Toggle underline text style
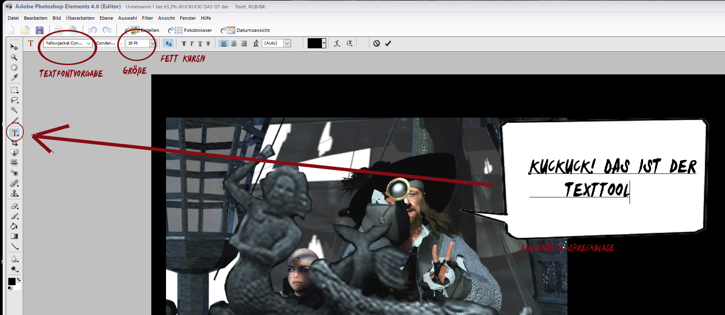Screen dimensions: 725x315 pyautogui.click(x=200, y=43)
